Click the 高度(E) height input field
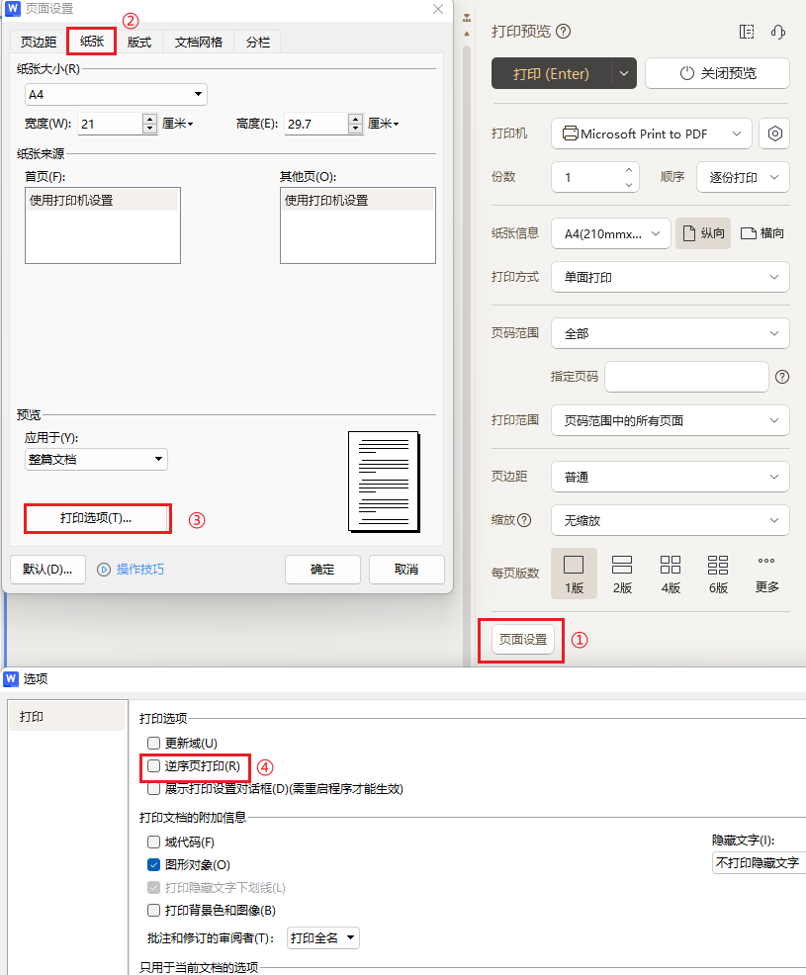The image size is (806, 975). point(316,124)
